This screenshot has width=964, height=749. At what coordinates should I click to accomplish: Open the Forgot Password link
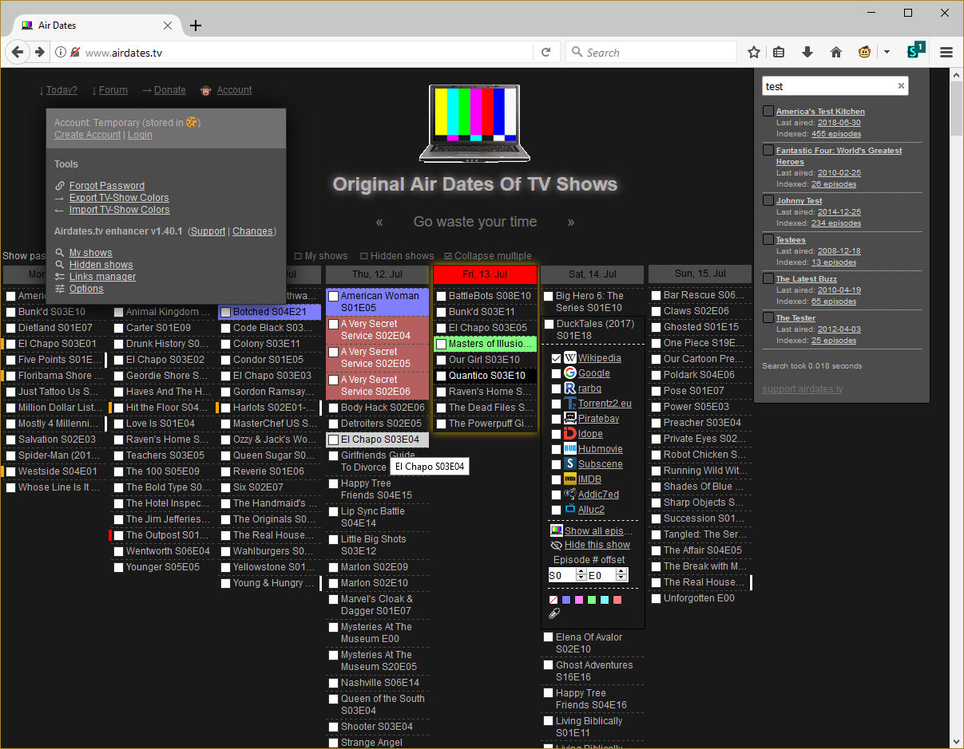click(107, 186)
